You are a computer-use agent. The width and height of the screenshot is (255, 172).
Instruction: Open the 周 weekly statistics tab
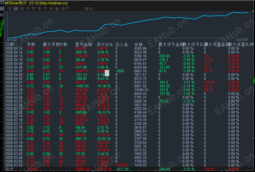[22, 9]
